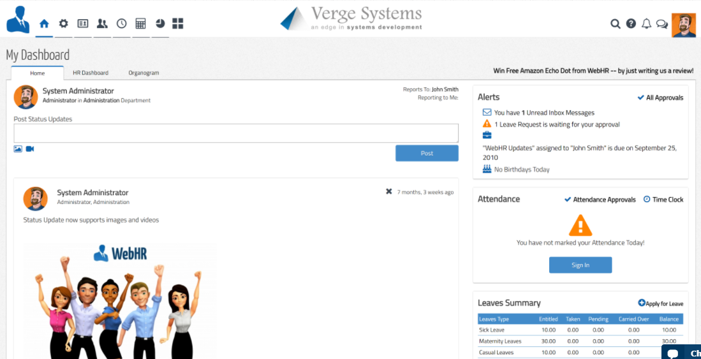Open the chat messages bubble icon
Screen dimensions: 701x359
tap(661, 24)
